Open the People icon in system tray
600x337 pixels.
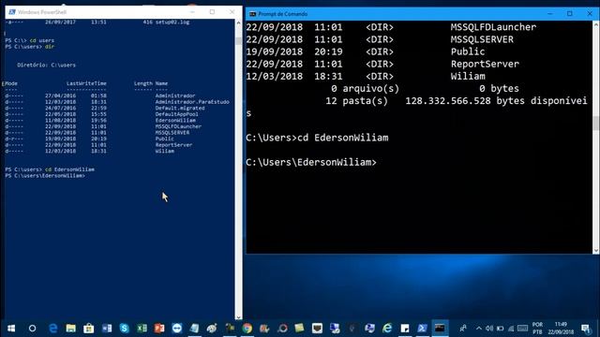click(463, 329)
